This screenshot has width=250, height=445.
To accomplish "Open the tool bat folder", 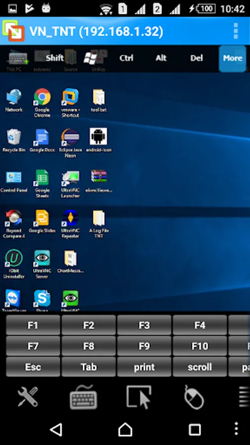I will tap(99, 100).
